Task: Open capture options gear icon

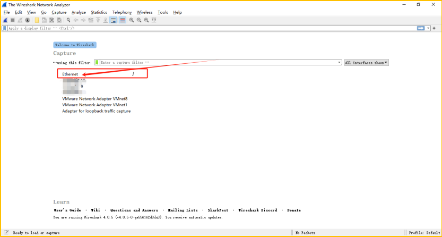Action: click(x=28, y=20)
